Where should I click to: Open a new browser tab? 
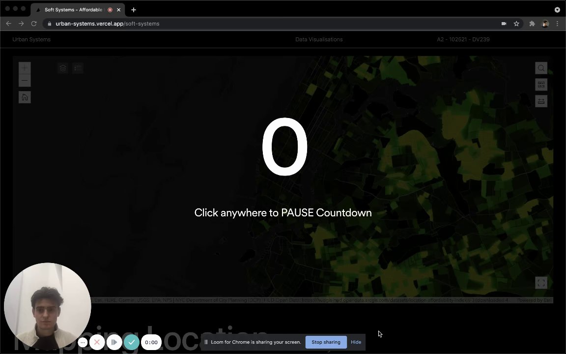pos(134,10)
